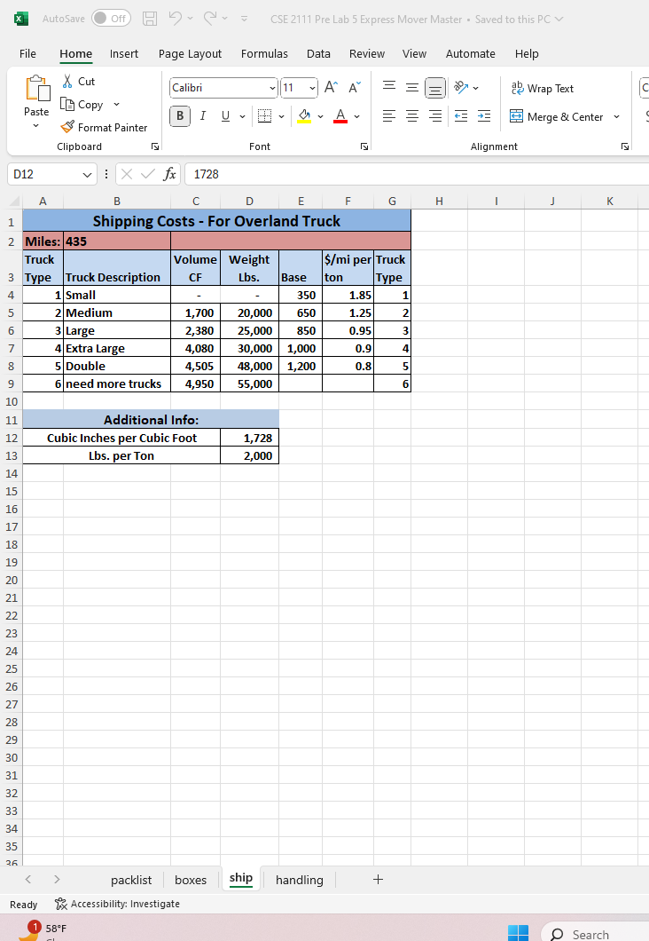This screenshot has width=649, height=941.
Task: Open the font name Calibri dropdown
Action: click(271, 88)
